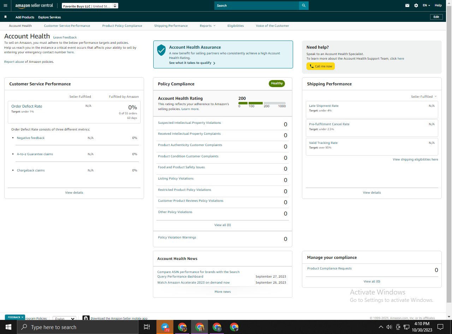This screenshot has height=334, width=452.
Task: Switch to the Account Health tab
Action: pyautogui.click(x=20, y=26)
